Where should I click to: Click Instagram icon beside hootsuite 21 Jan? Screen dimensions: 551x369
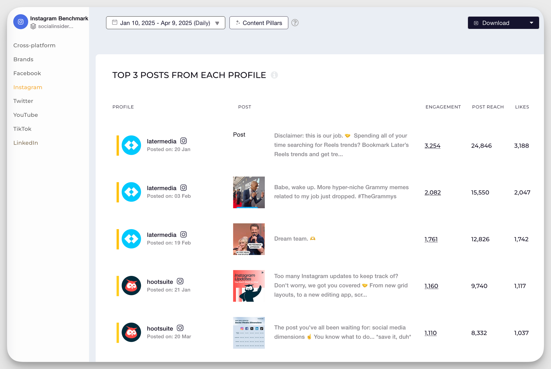click(180, 281)
